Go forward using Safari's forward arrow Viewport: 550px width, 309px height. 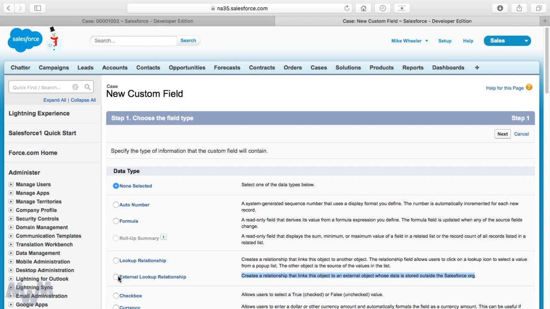click(x=20, y=8)
